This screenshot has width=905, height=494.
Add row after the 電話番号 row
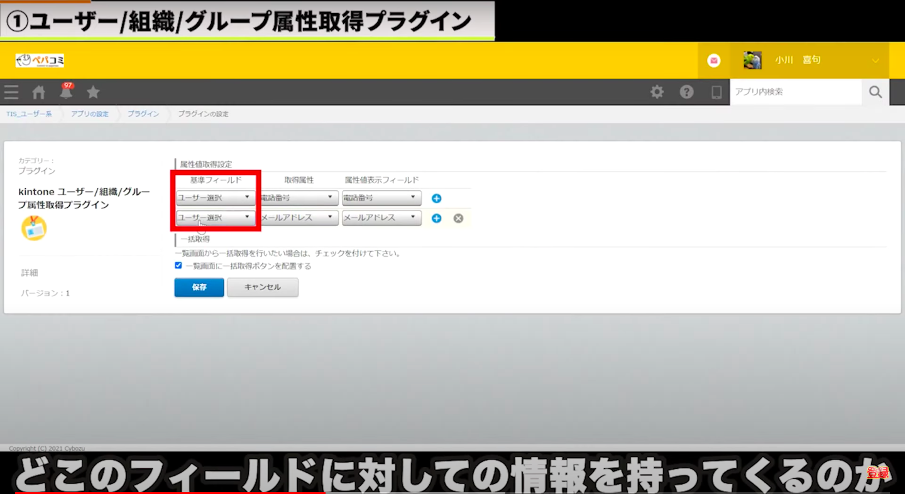point(437,198)
